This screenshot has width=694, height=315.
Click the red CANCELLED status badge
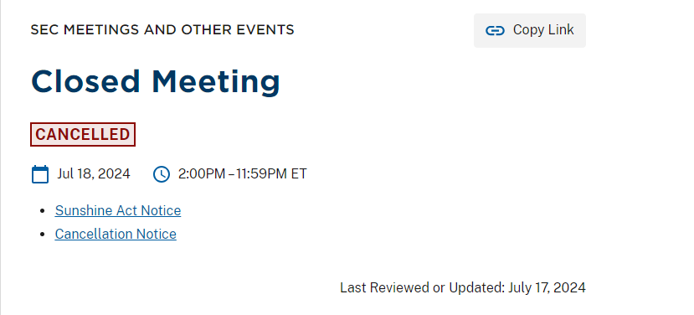83,134
